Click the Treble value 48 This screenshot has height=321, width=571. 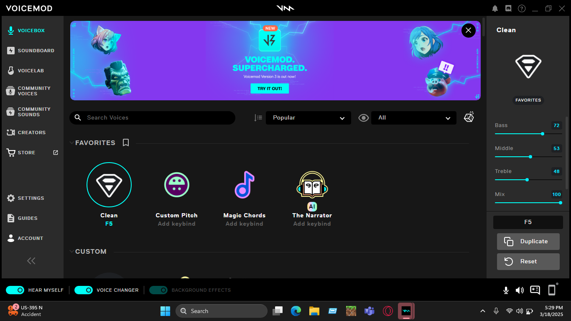pyautogui.click(x=556, y=171)
